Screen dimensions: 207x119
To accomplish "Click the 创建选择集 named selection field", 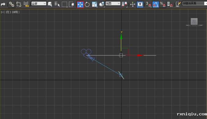I will pos(194,3).
